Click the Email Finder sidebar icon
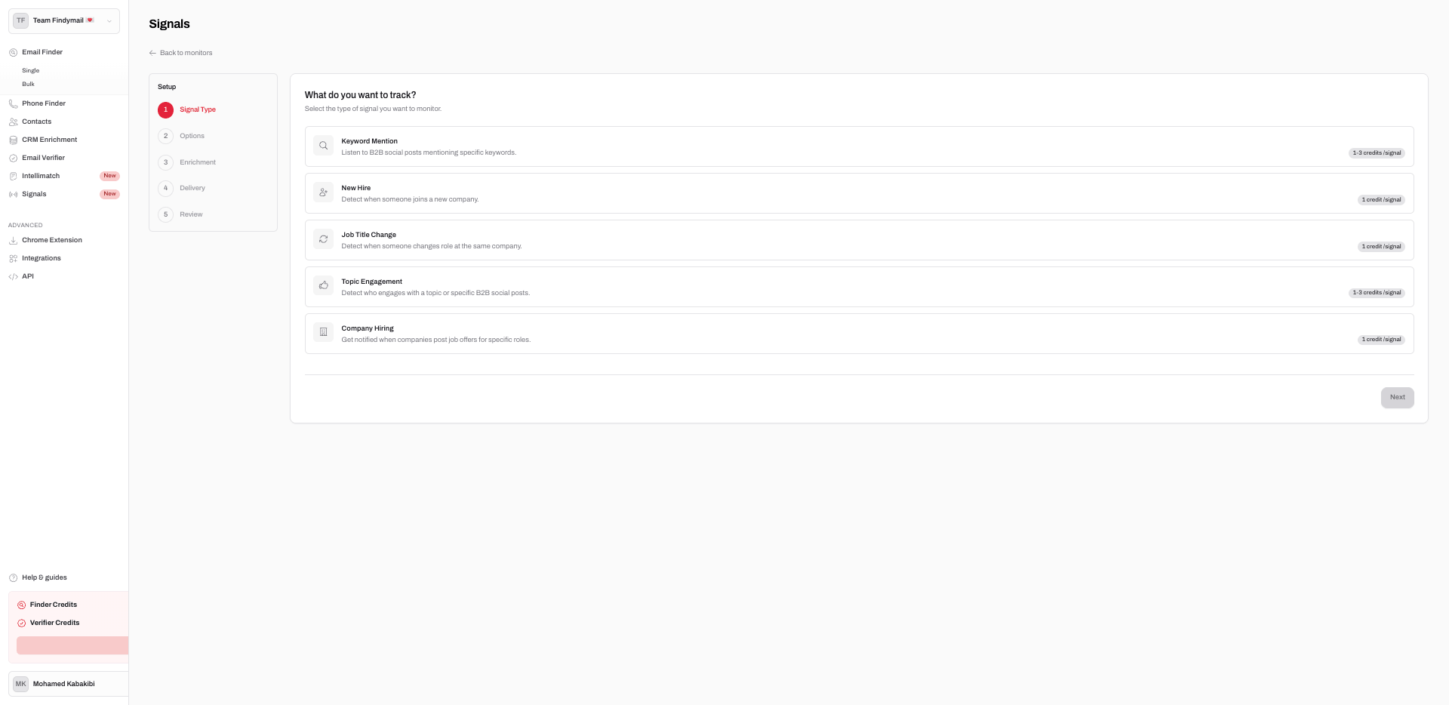Image resolution: width=1449 pixels, height=705 pixels. 13,53
